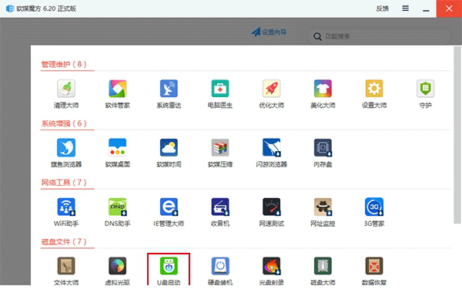Launch 优化大师 rocket icon
The width and height of the screenshot is (462, 296).
tap(271, 94)
